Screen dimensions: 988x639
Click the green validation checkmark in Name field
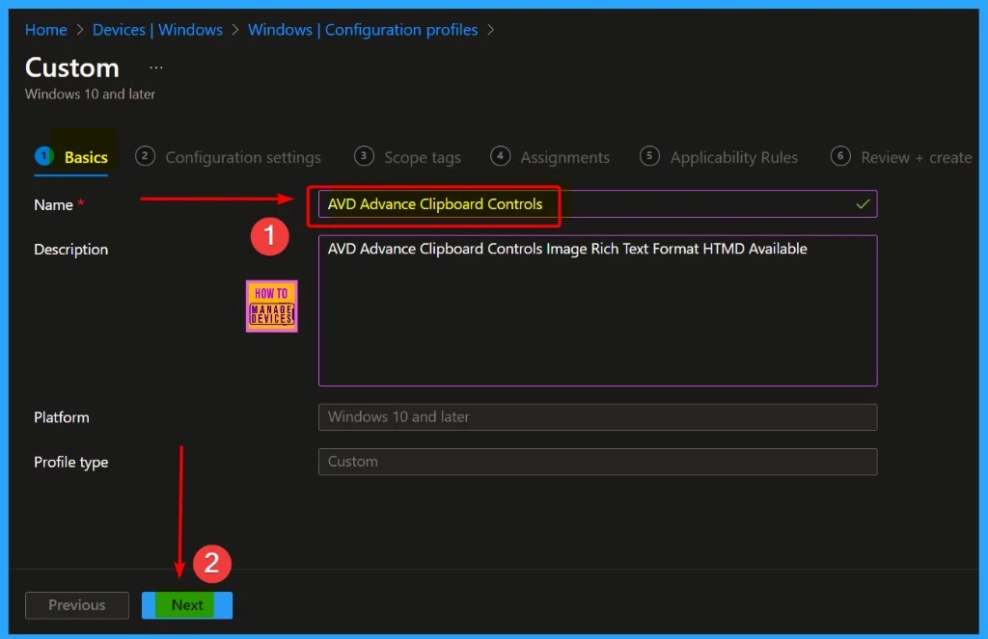click(863, 204)
